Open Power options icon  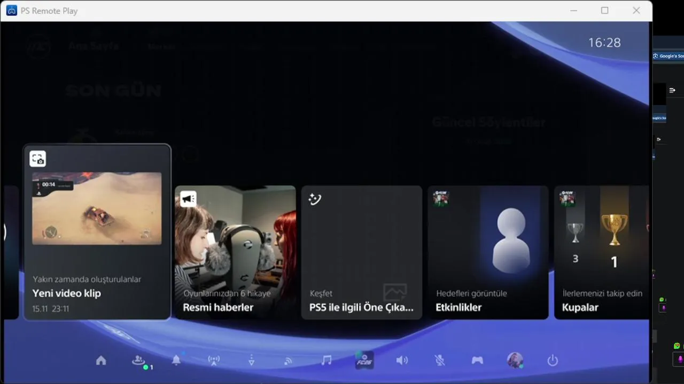tap(553, 361)
